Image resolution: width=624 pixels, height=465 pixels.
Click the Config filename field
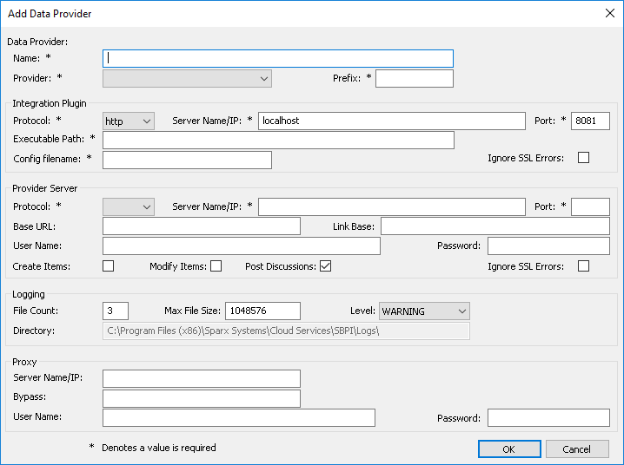click(x=187, y=160)
